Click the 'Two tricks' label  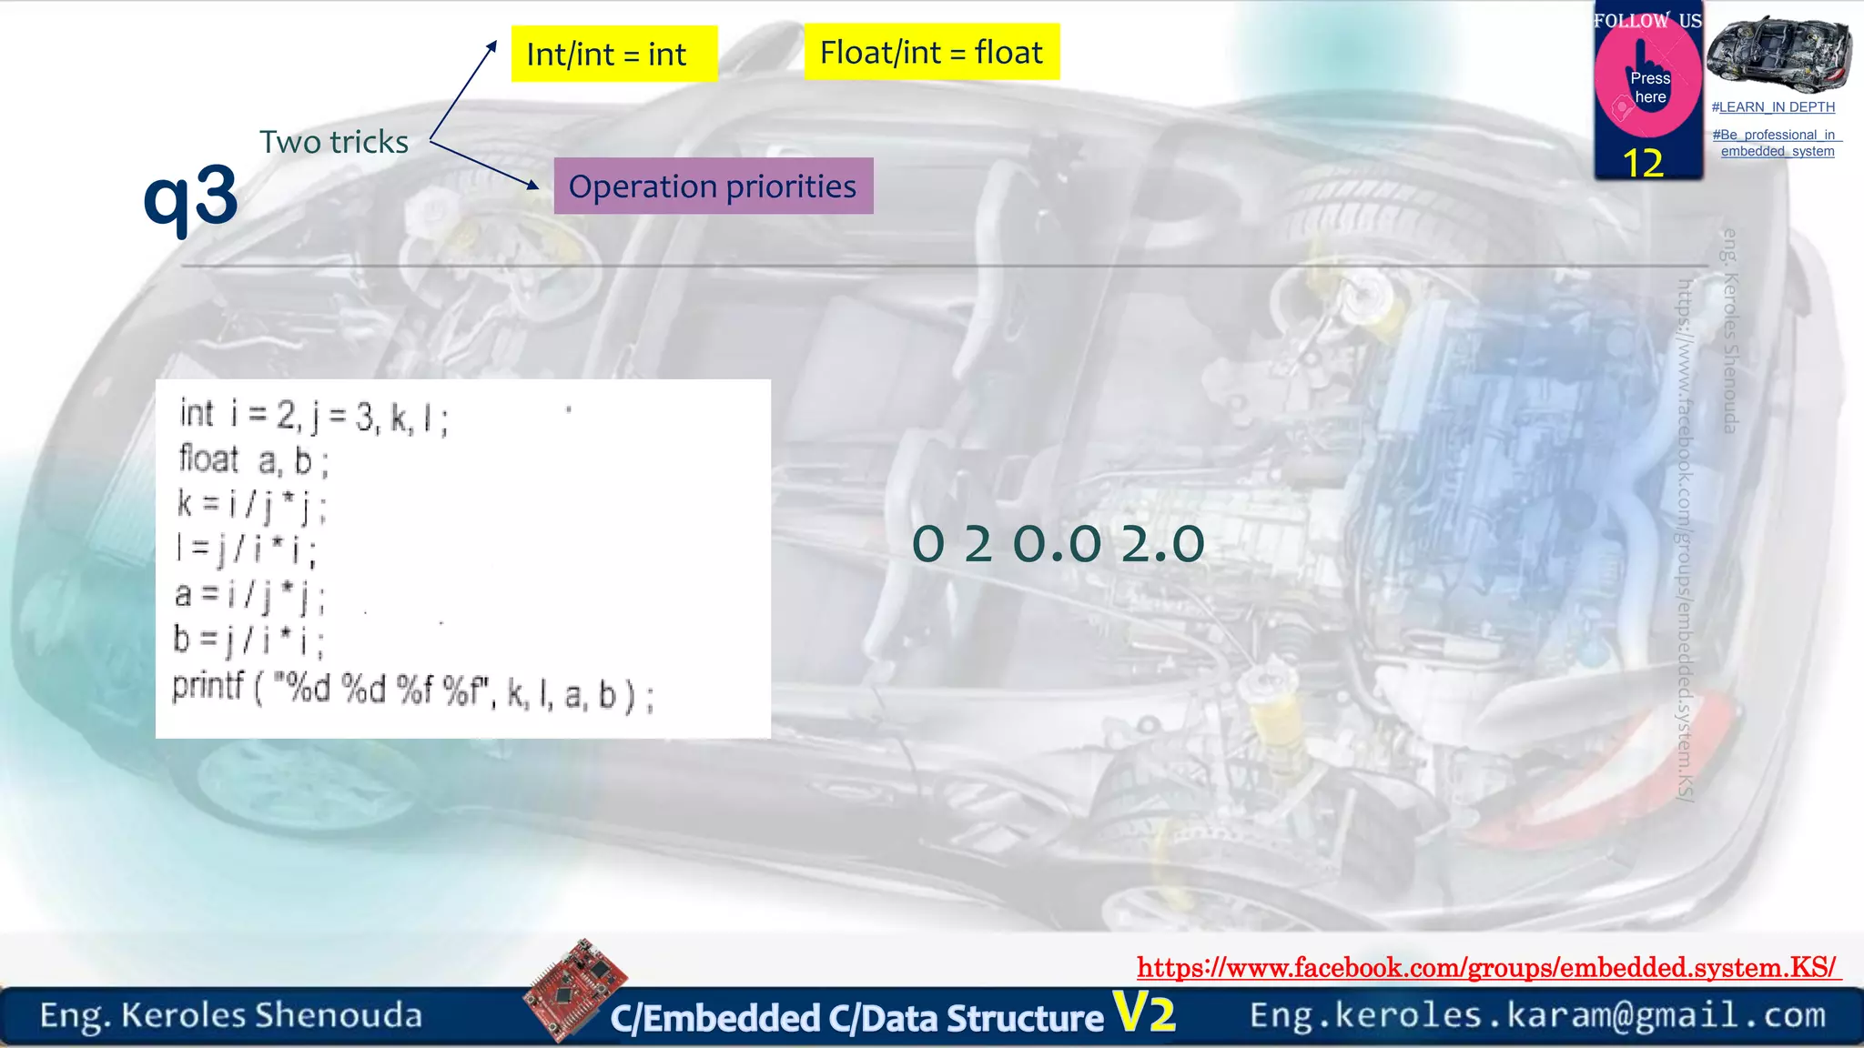(334, 142)
